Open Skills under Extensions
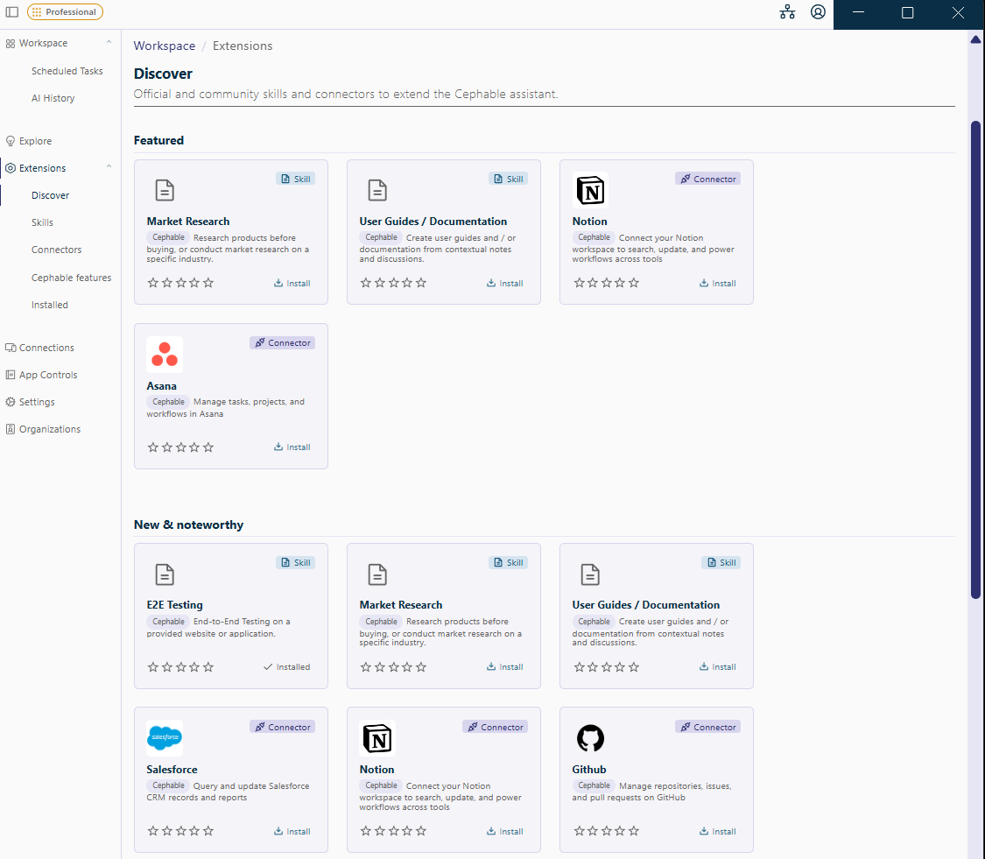Viewport: 985px width, 859px height. [x=42, y=222]
